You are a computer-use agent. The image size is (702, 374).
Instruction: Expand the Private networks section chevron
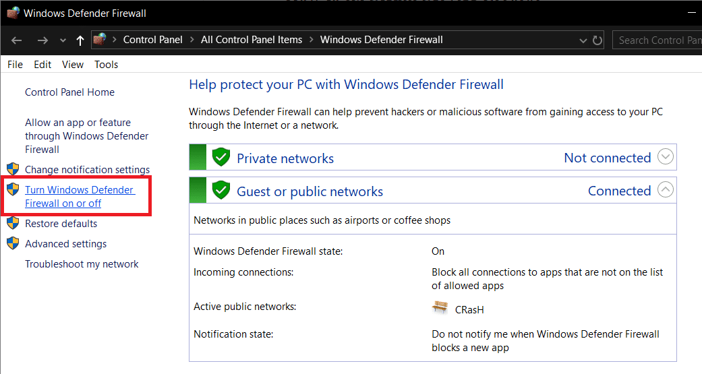[x=665, y=157]
